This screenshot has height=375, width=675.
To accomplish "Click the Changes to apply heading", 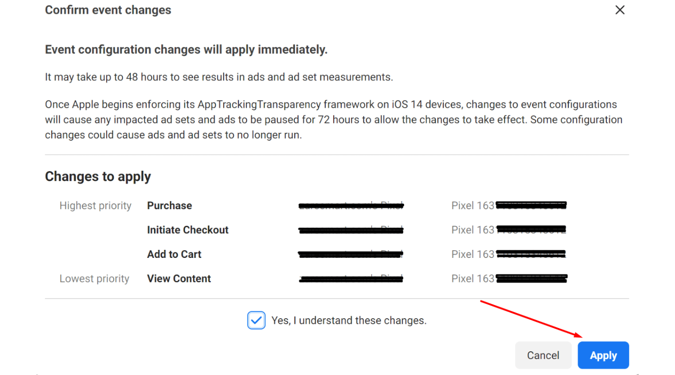I will pos(98,176).
